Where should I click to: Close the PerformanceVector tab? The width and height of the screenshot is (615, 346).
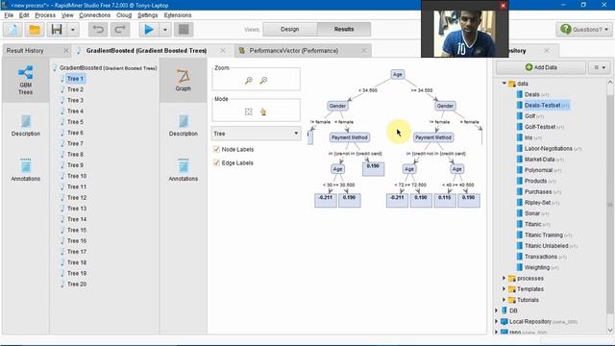(x=364, y=51)
